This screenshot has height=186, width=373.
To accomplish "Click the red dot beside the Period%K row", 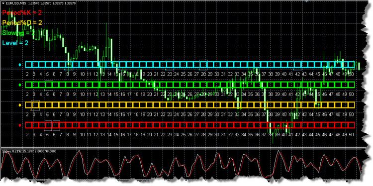I will (20, 125).
